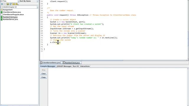
Task: Expand the Chapter 22 path dropdown
Action: point(38,7)
